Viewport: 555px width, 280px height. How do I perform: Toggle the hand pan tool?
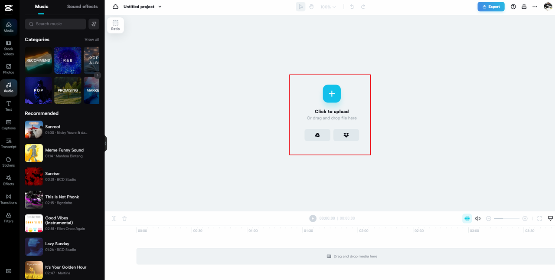[x=311, y=7]
